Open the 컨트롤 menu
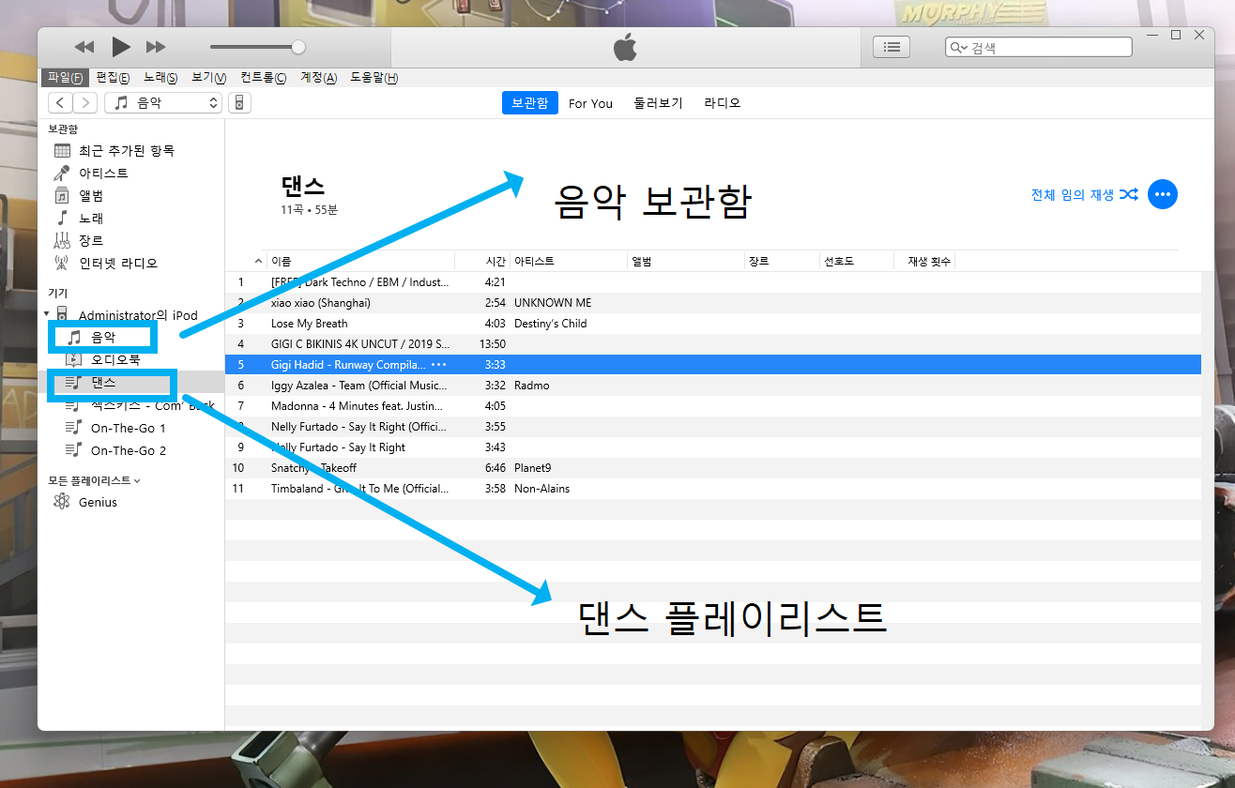The image size is (1235, 788). (x=263, y=78)
